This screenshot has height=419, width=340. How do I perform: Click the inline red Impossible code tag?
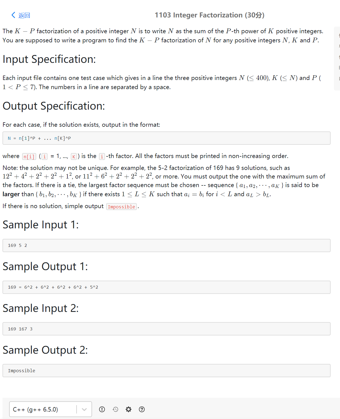(x=121, y=207)
